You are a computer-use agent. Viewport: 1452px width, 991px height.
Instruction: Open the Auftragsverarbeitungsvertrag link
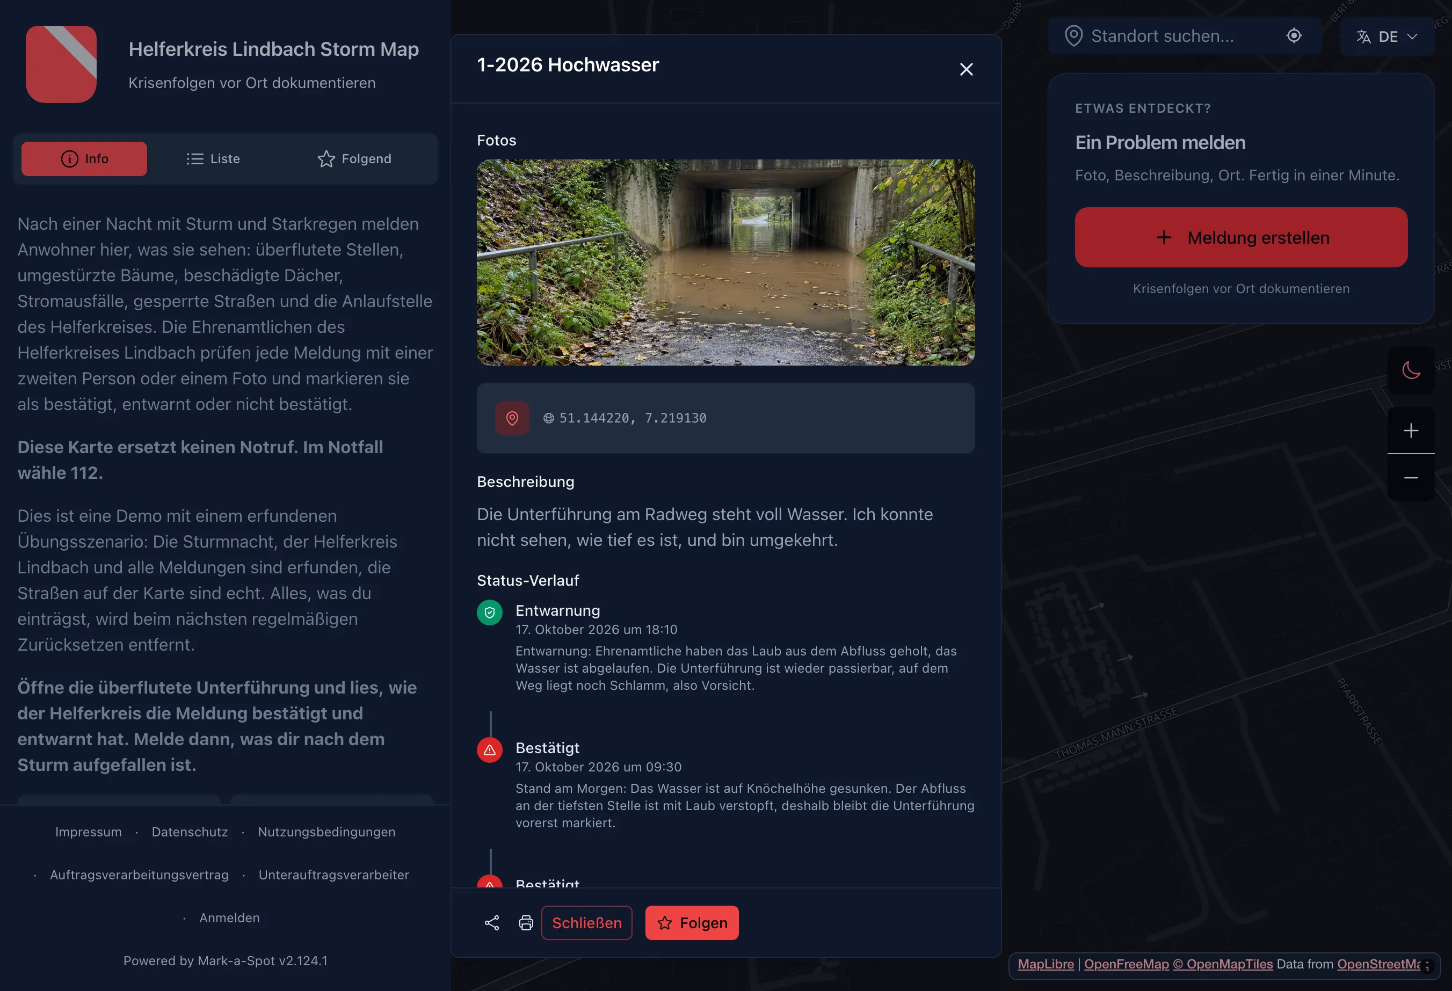(139, 875)
